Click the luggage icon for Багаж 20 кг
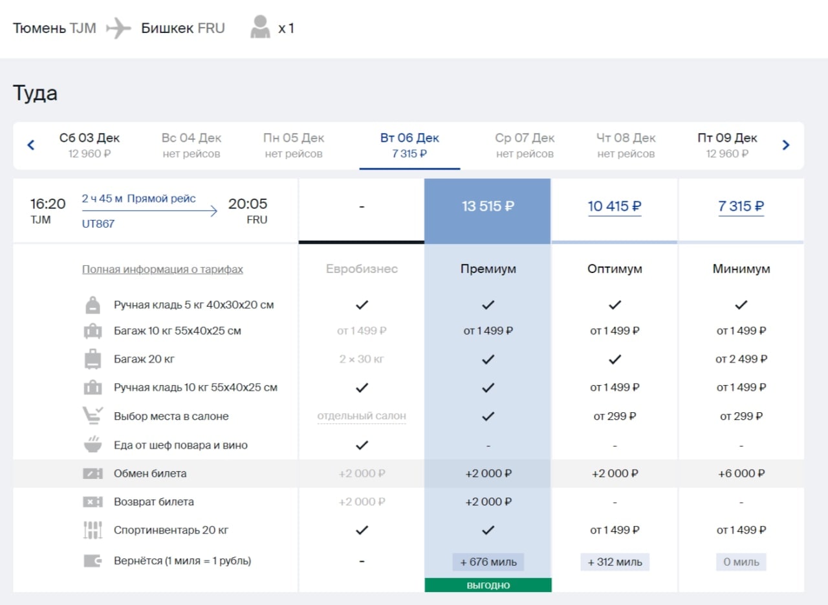This screenshot has width=828, height=605. click(x=93, y=359)
